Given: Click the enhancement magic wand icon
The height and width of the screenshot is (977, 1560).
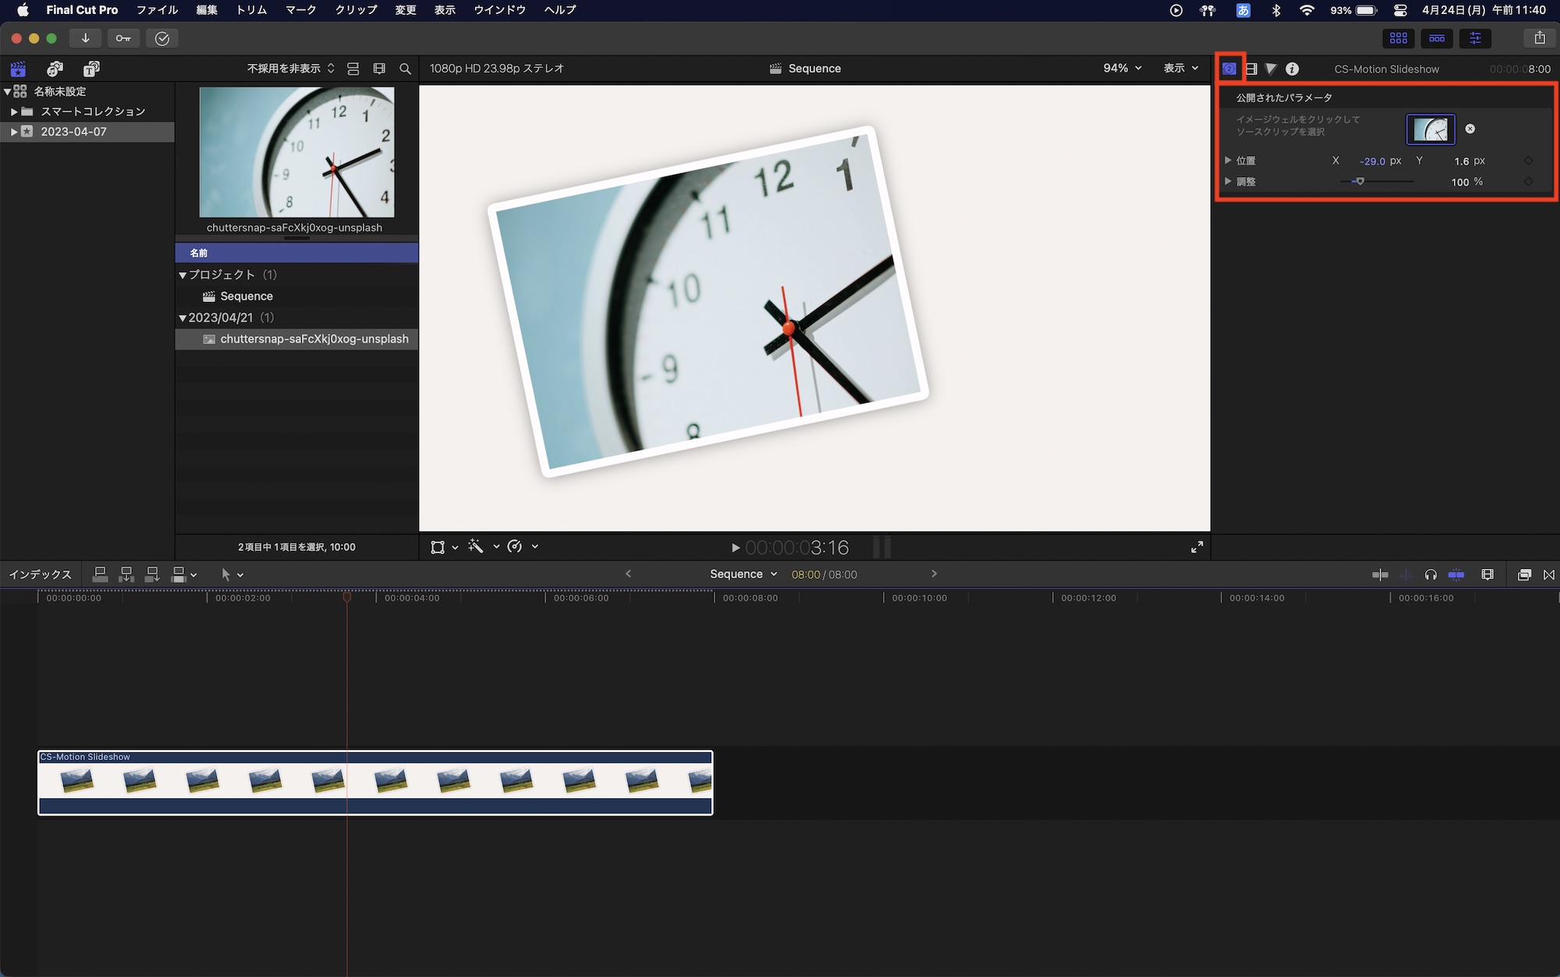Looking at the screenshot, I should [476, 546].
